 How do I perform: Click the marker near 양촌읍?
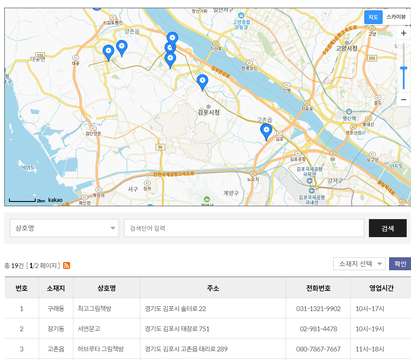[122, 46]
